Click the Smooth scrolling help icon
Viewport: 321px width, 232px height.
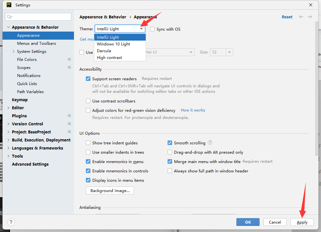[210, 142]
